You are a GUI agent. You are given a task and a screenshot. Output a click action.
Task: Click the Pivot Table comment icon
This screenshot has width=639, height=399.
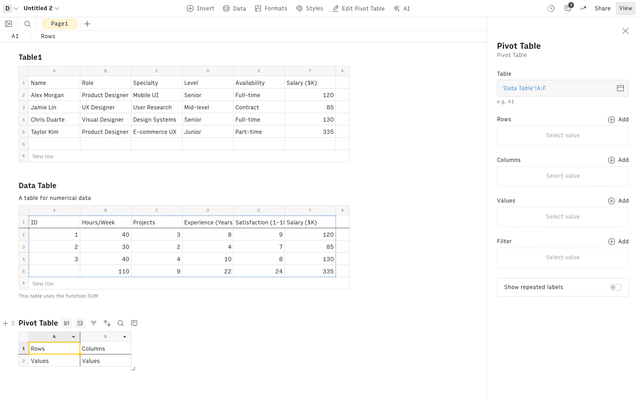[134, 324]
